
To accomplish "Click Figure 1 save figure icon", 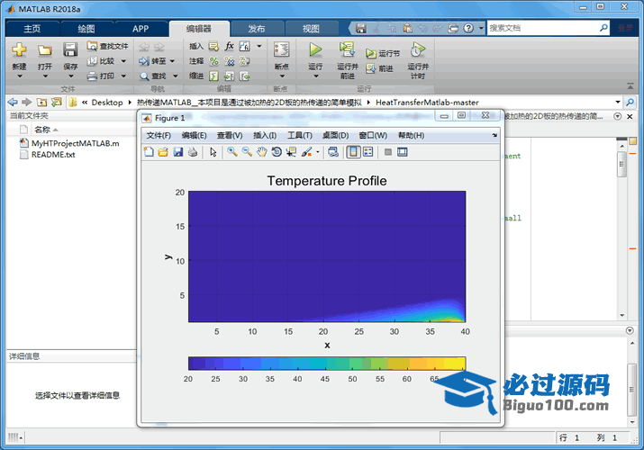I will coord(177,152).
